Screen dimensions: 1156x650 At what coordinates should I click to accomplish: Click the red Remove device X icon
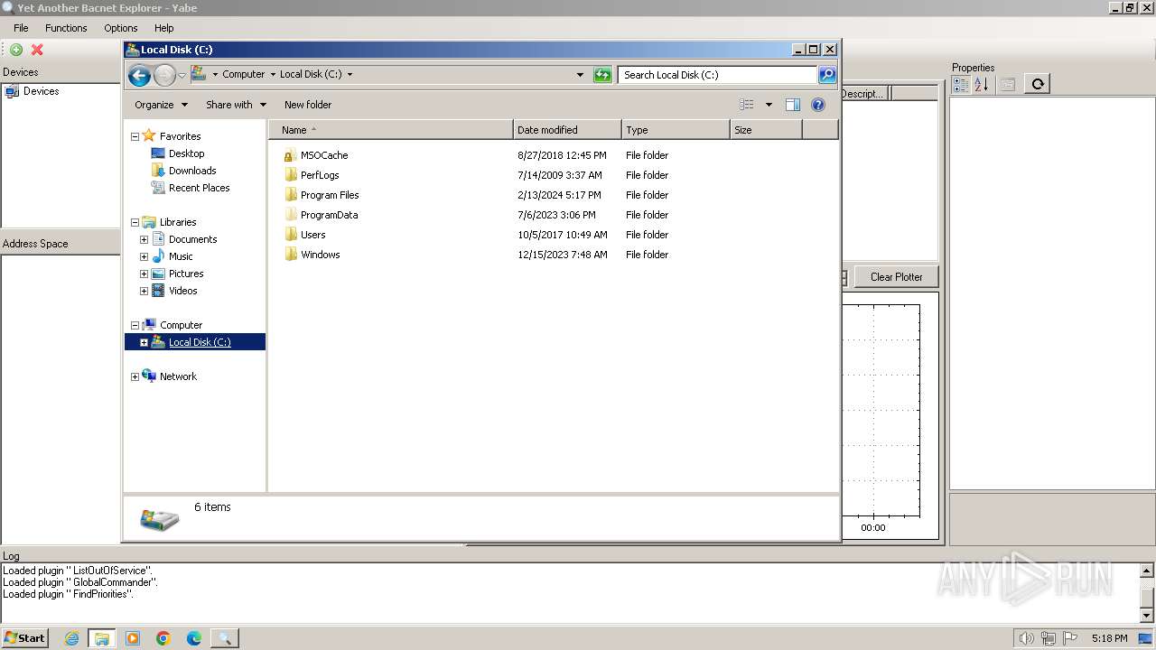pyautogui.click(x=37, y=50)
